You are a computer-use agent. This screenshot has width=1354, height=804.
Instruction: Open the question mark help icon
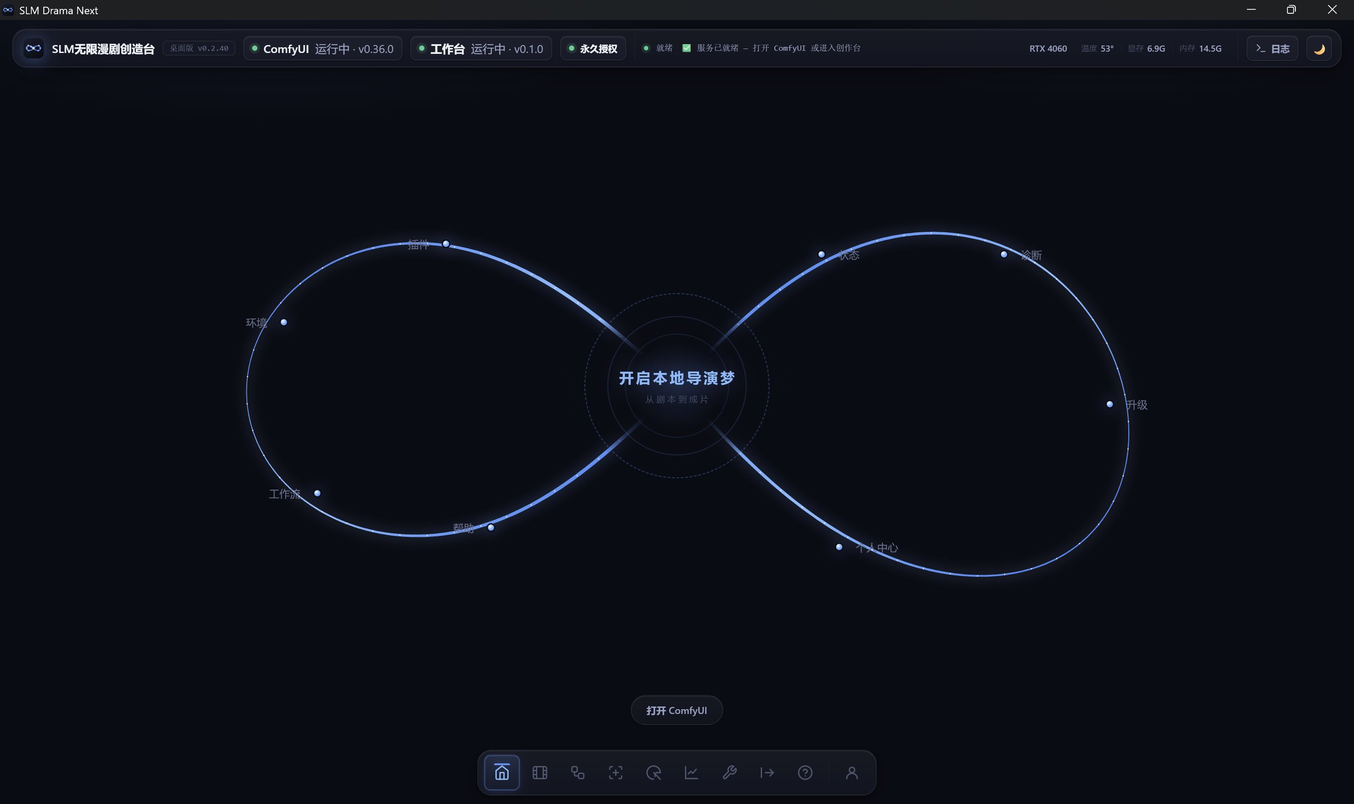[805, 772]
